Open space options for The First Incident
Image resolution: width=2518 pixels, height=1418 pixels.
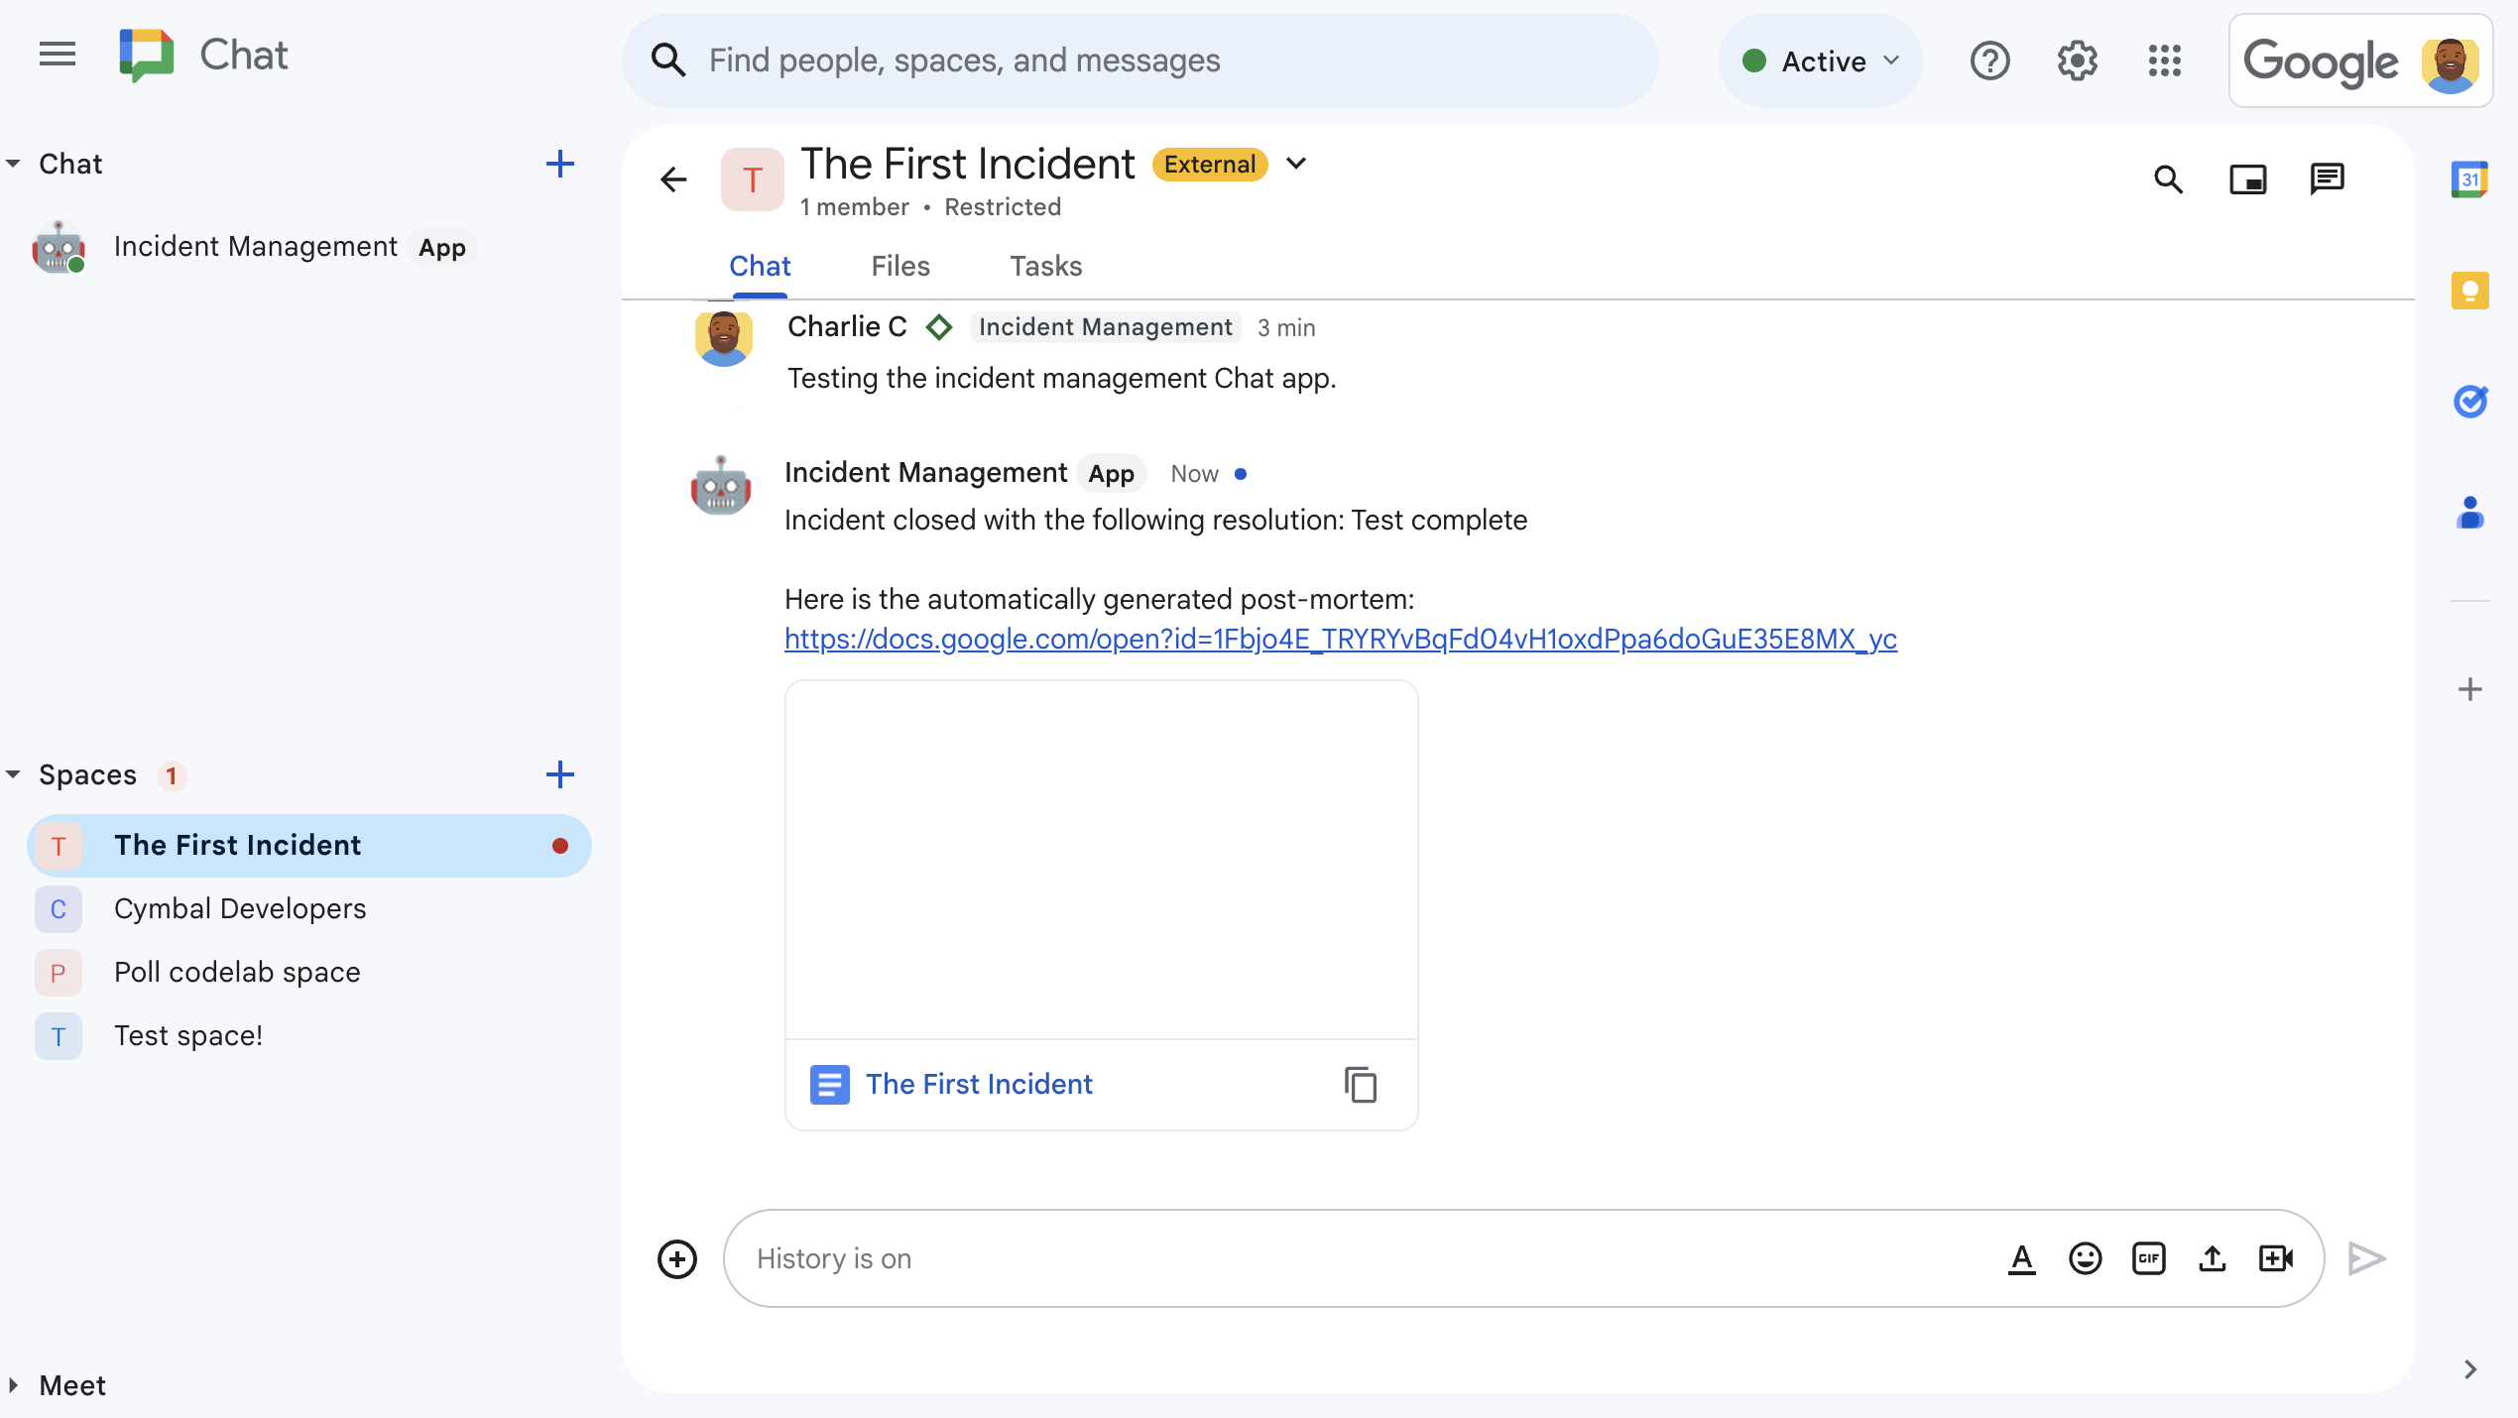click(x=1296, y=164)
